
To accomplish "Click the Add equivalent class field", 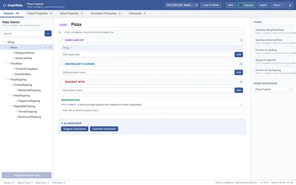I will pos(147,72).
